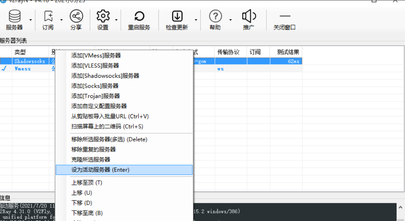The width and height of the screenshot is (405, 221).
Task: Sort by the 测试结果 column header
Action: (x=286, y=52)
